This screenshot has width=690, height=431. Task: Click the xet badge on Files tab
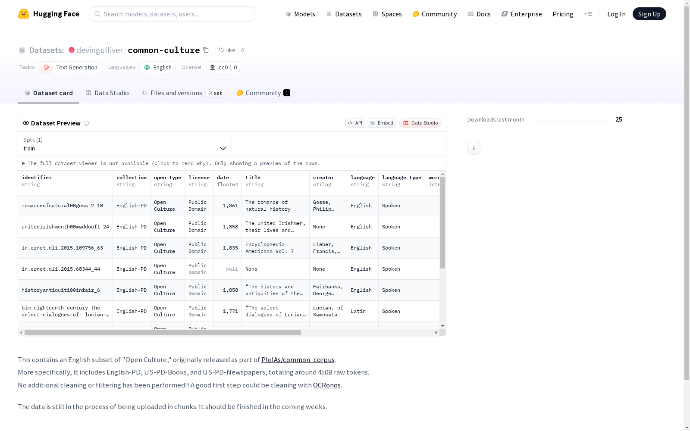tap(215, 93)
